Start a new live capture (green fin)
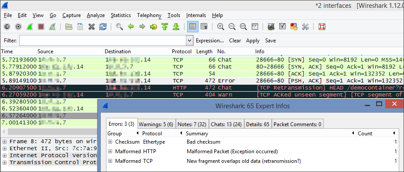Screen dimensions: 404x172 [x=29, y=27]
